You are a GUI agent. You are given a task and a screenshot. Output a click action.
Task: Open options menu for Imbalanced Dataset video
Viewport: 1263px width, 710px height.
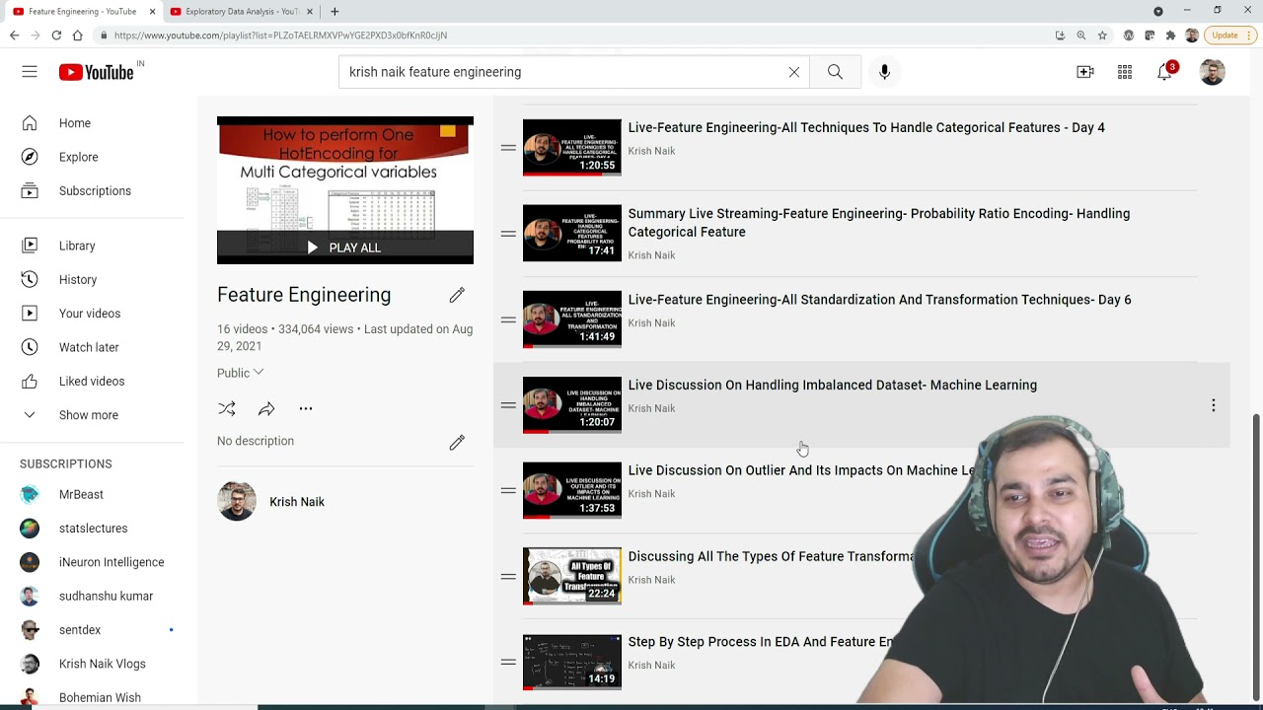[x=1214, y=405]
